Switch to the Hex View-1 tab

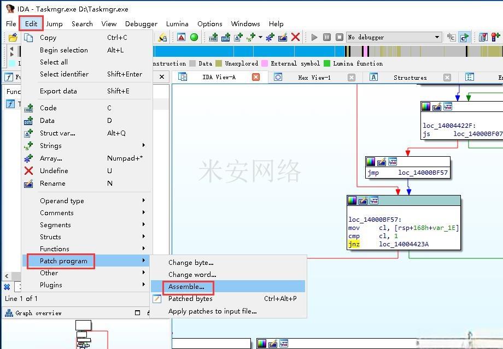pyautogui.click(x=314, y=78)
